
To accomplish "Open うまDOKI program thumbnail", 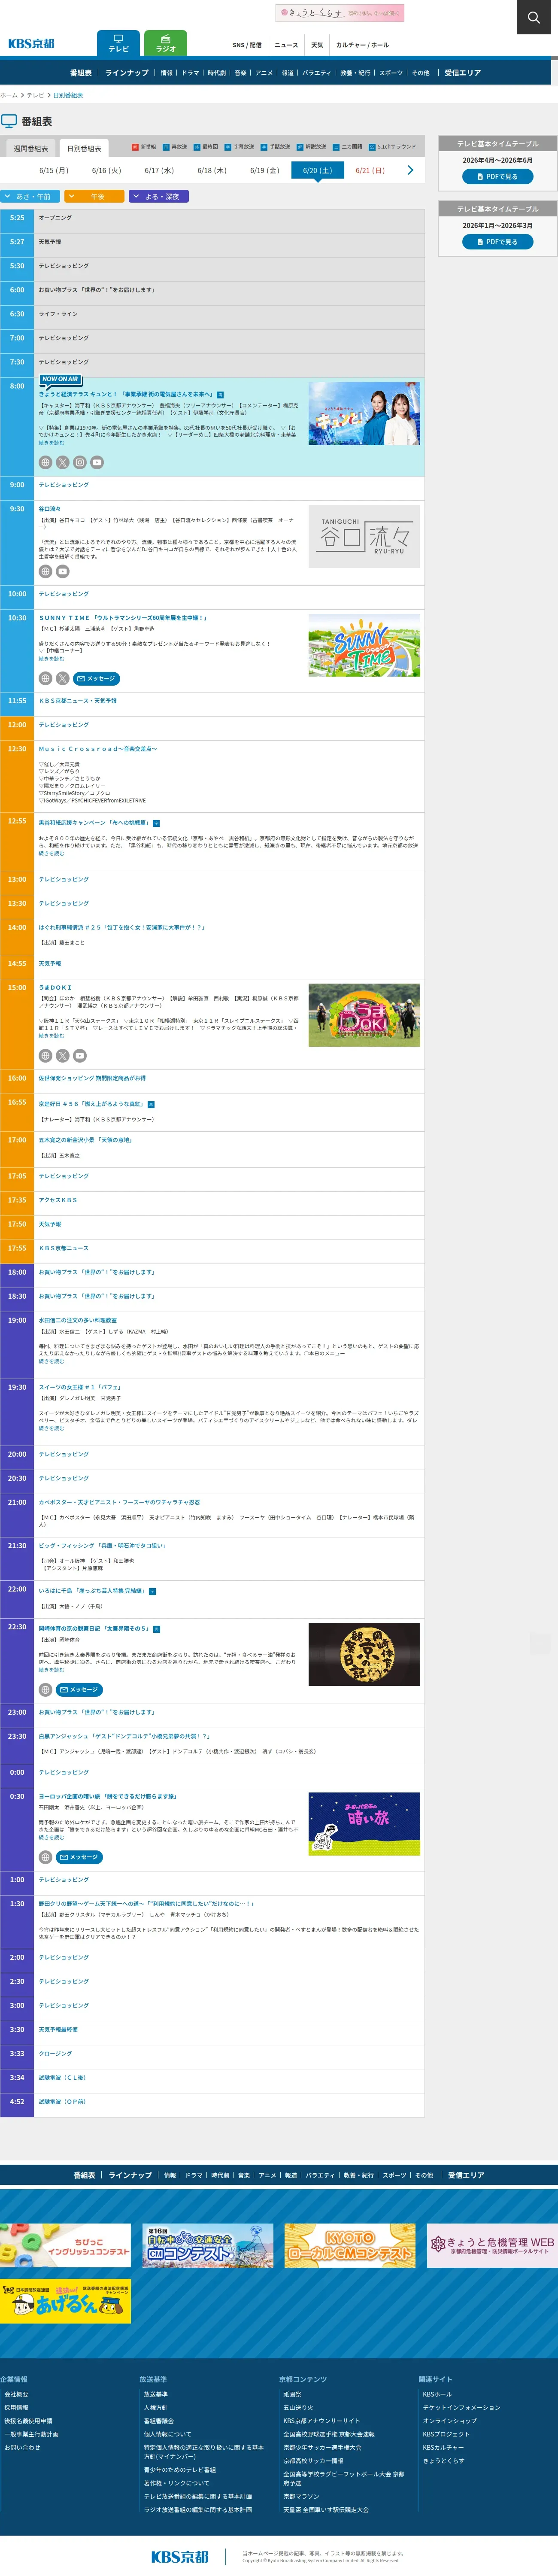I will tap(364, 1015).
